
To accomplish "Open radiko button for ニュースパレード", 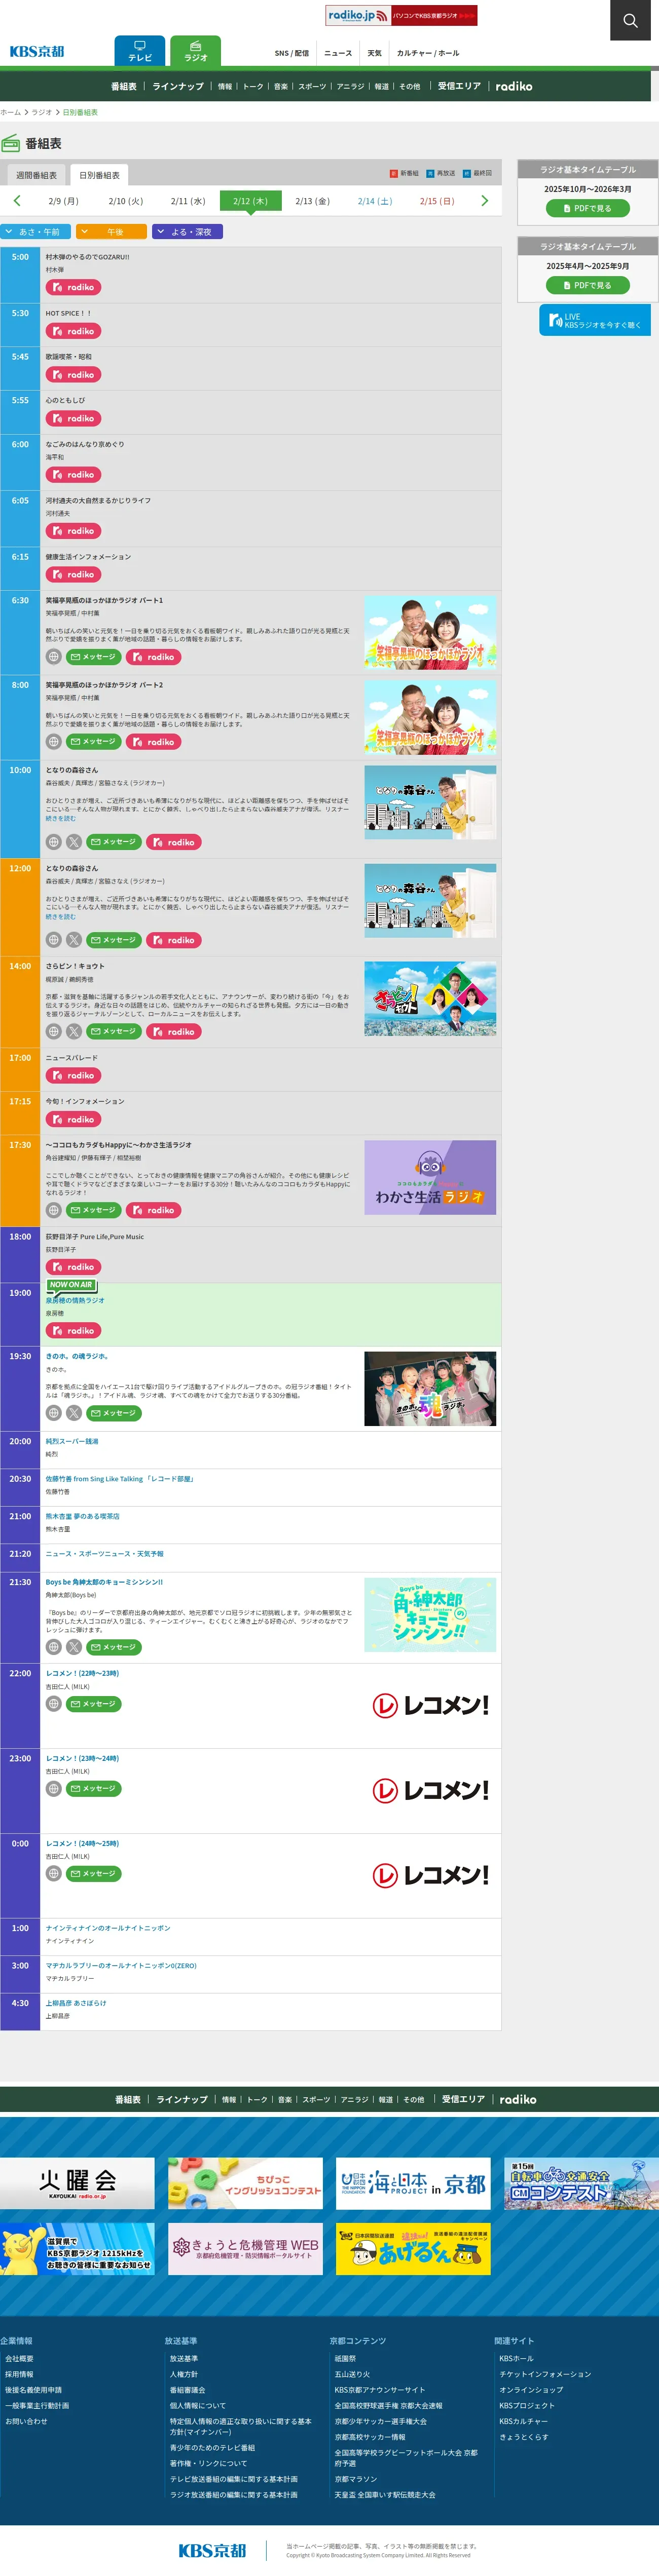I will click(73, 1076).
